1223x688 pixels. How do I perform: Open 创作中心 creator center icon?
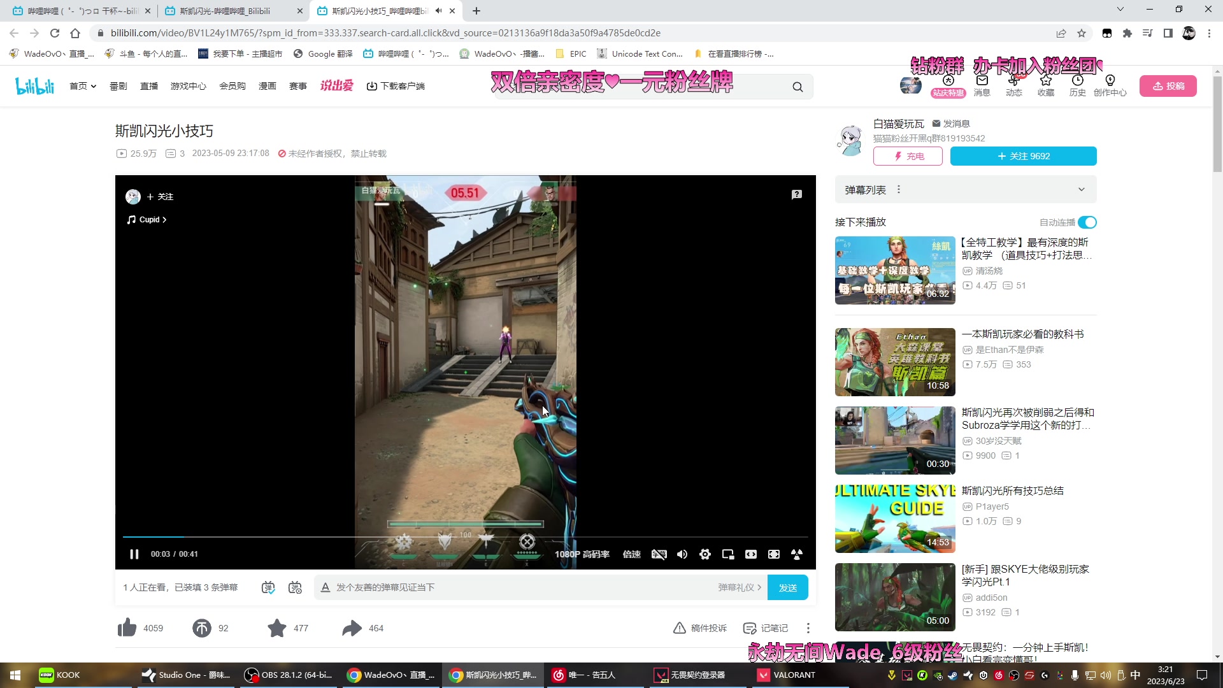(1110, 85)
